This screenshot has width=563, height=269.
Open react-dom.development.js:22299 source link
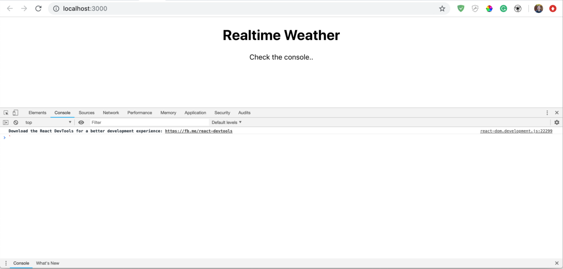click(516, 131)
